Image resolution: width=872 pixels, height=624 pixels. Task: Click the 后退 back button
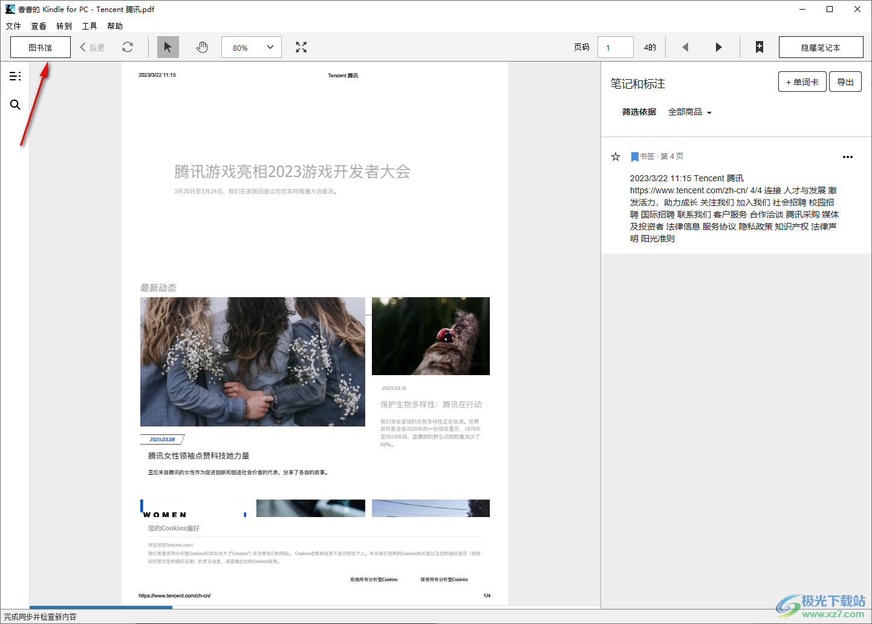point(93,47)
